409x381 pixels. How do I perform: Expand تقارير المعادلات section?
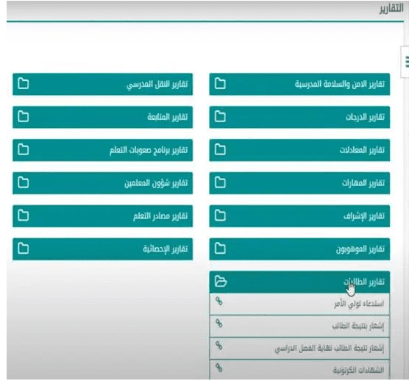pyautogui.click(x=299, y=150)
